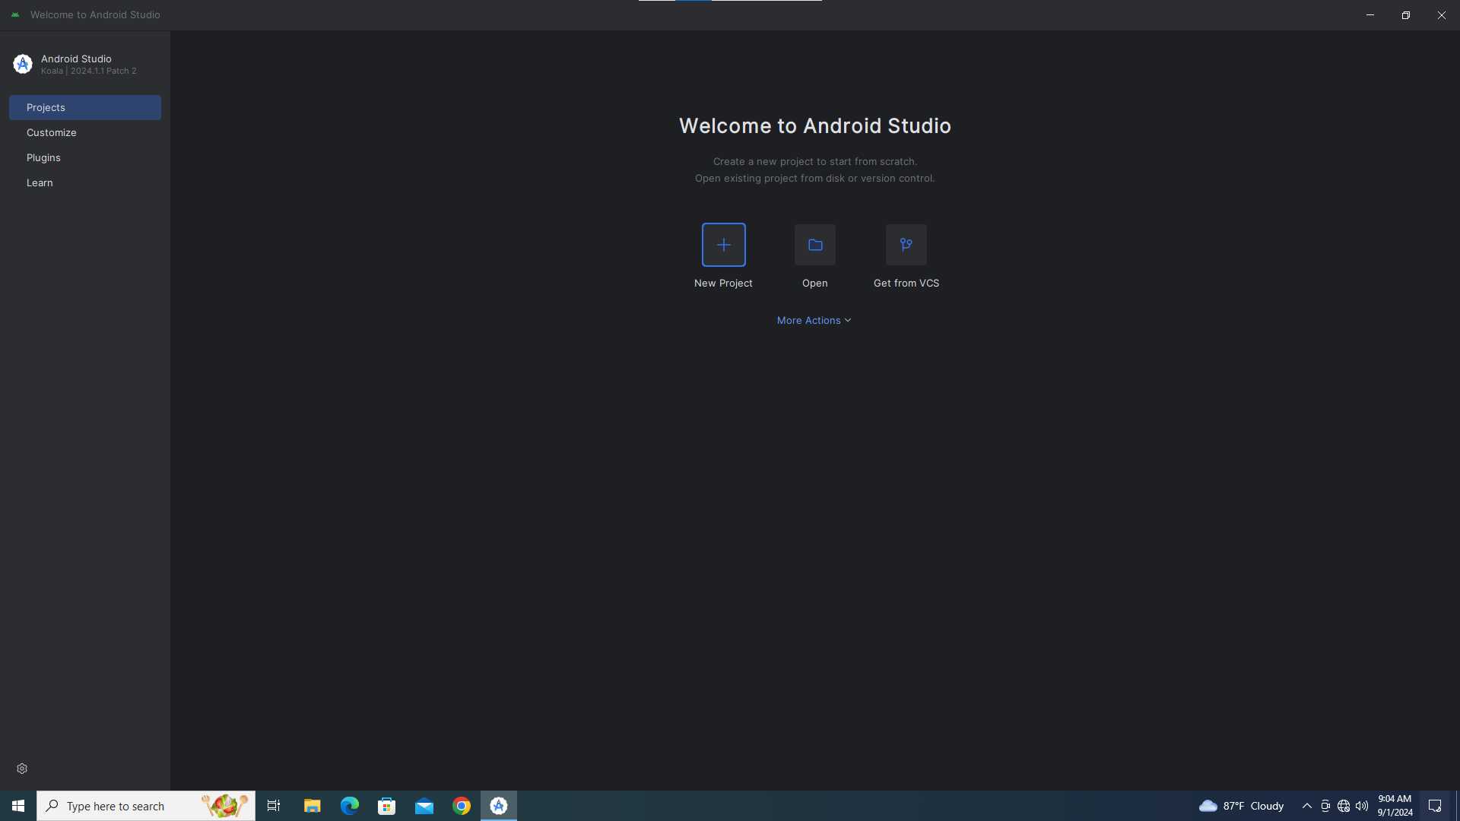Click the volume speaker icon in the tray
This screenshot has height=821, width=1460.
(x=1362, y=806)
